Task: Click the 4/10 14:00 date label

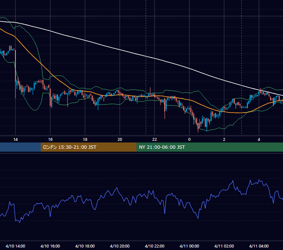Action: point(15,246)
